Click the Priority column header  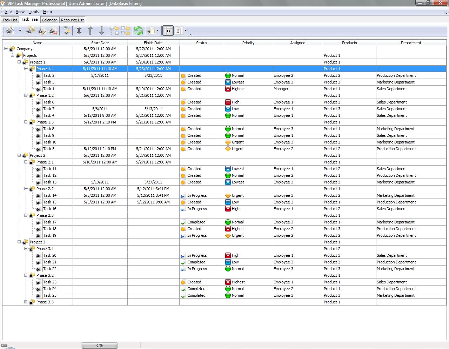click(248, 43)
